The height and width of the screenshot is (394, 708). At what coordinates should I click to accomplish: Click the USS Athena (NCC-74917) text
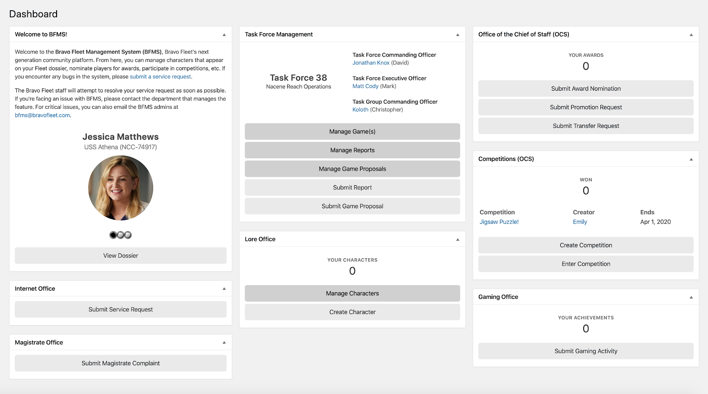point(121,147)
